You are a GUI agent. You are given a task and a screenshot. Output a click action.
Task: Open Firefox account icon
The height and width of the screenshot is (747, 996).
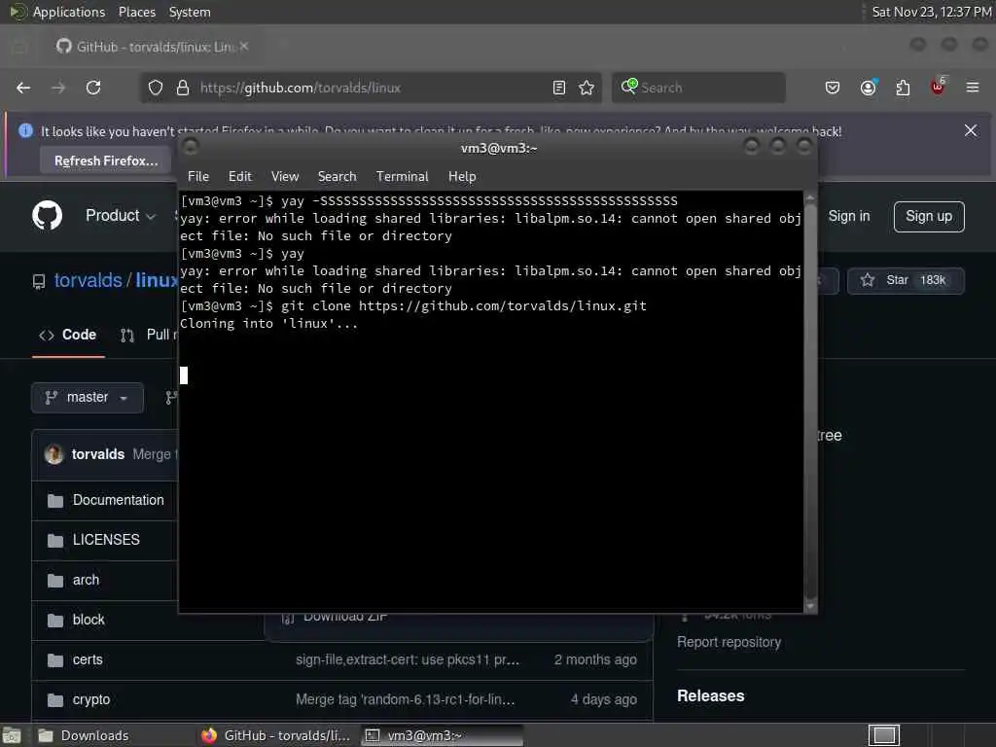pos(868,88)
